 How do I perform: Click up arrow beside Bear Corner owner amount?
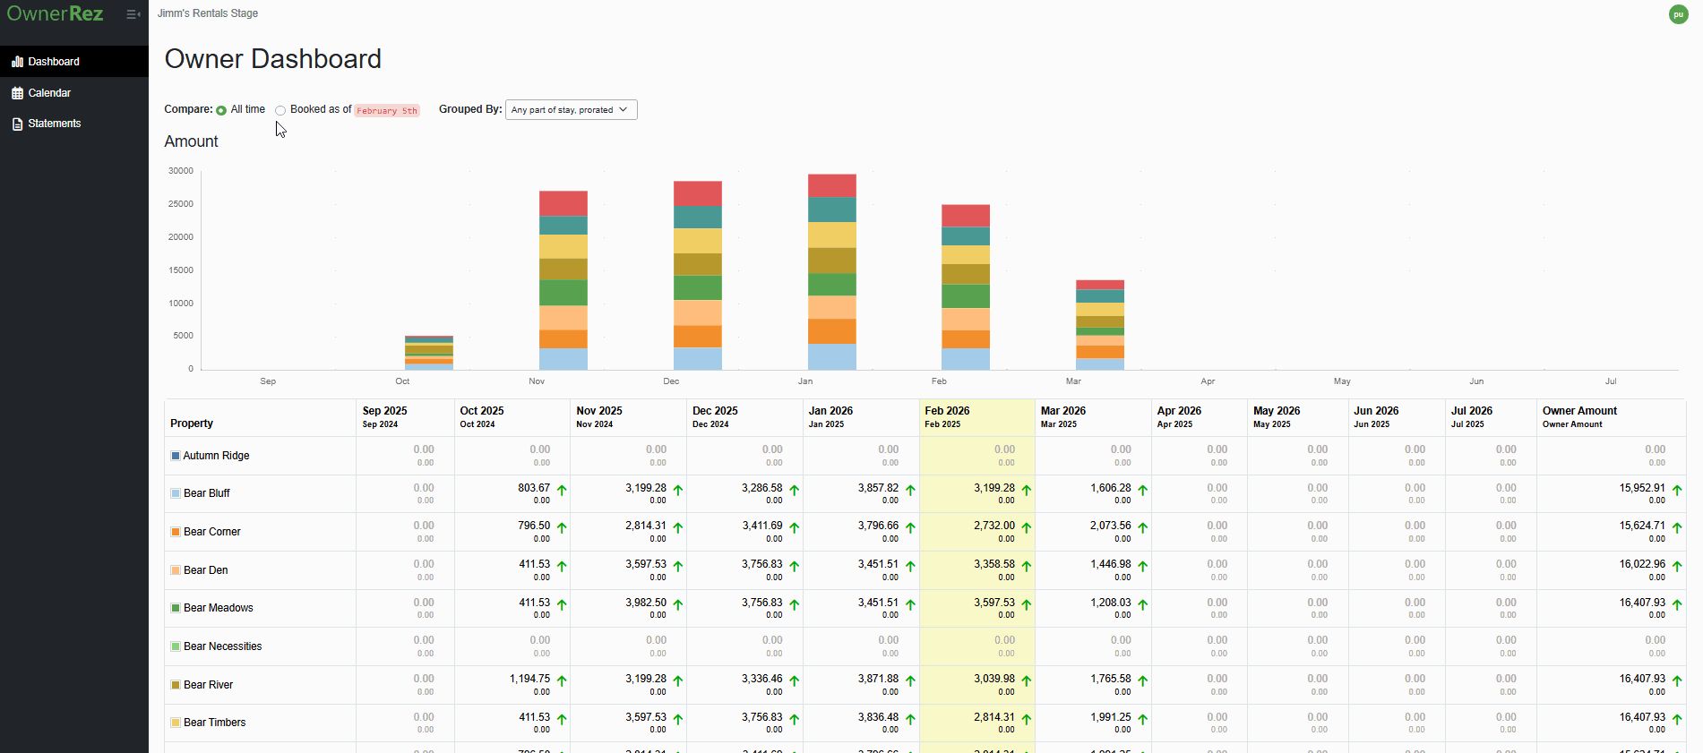click(x=1676, y=527)
